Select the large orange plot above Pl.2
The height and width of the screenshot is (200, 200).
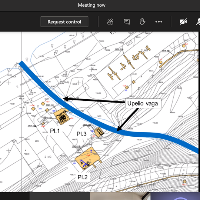(88, 159)
